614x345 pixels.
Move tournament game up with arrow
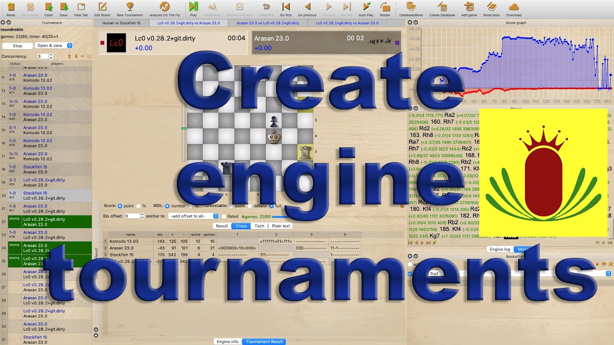click(69, 57)
